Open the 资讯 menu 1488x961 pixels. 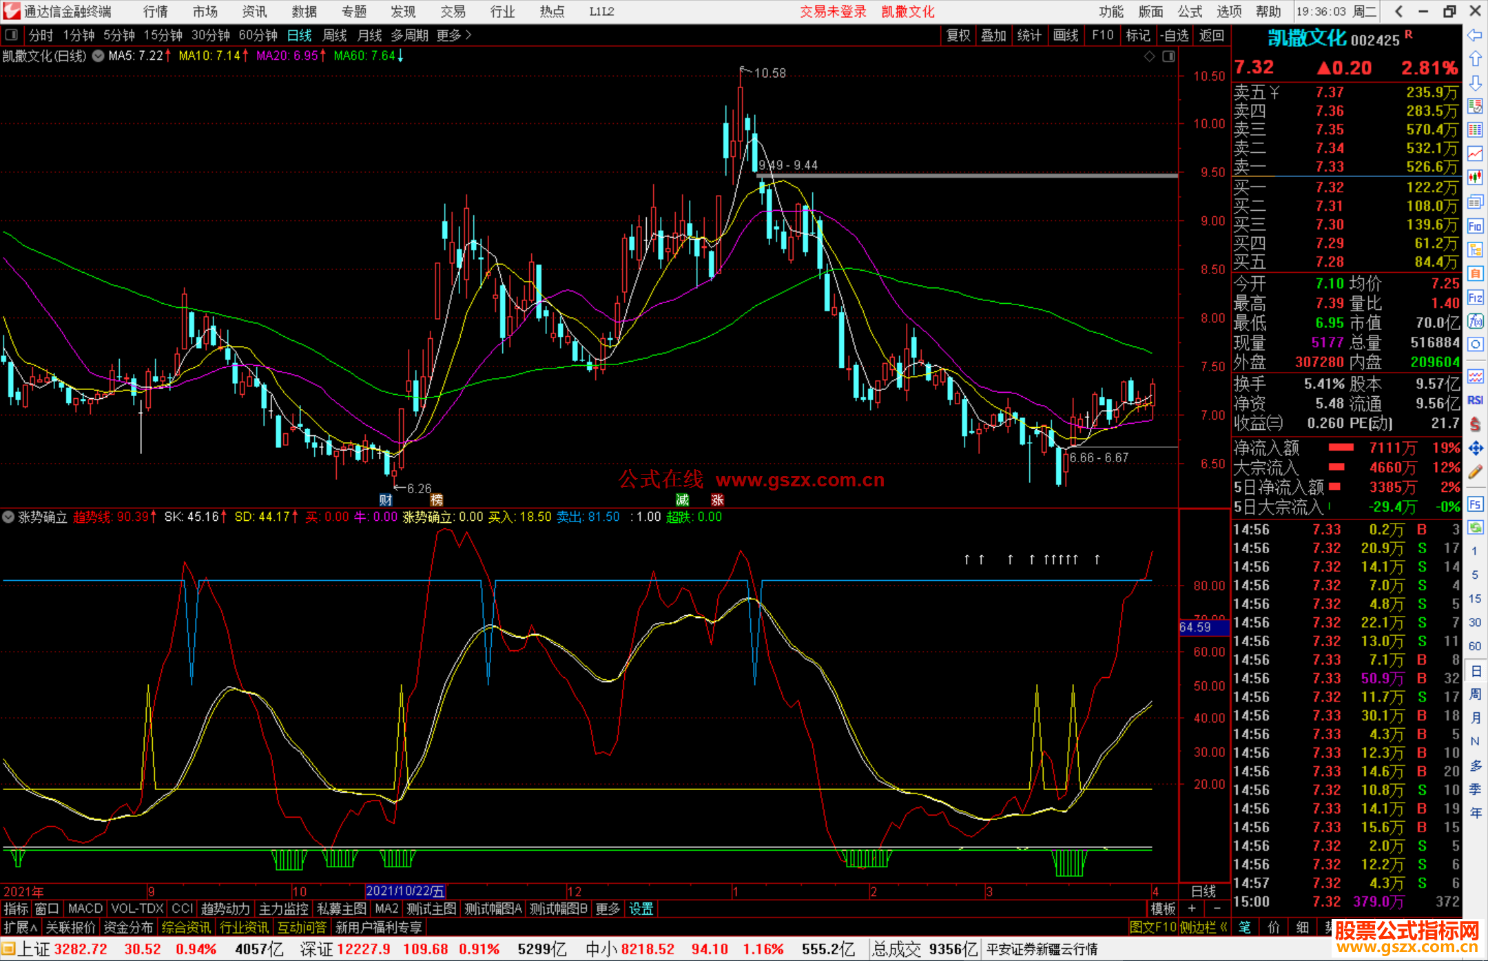click(255, 12)
